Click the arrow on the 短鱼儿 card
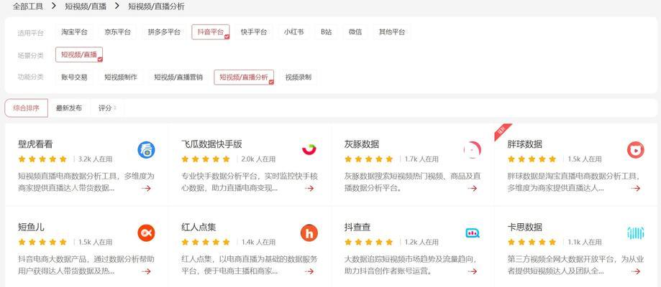 [146, 271]
